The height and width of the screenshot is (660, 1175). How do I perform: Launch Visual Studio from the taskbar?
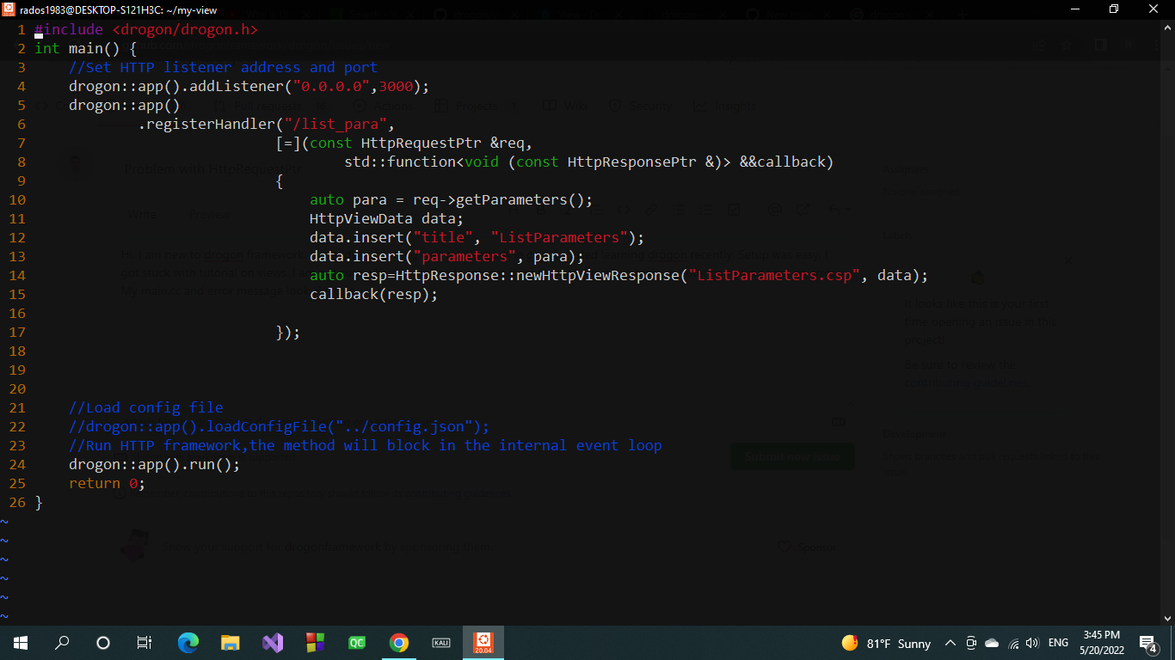[272, 643]
